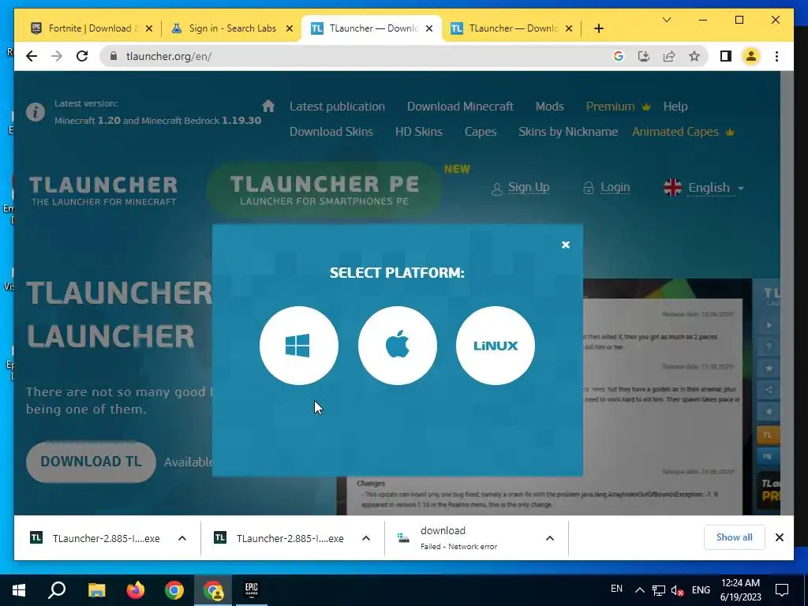Screen dimensions: 808x606
Task: Open the Help menu item
Action: (x=675, y=107)
